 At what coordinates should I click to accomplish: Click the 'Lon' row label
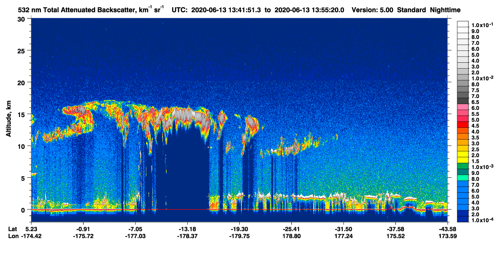click(x=13, y=236)
